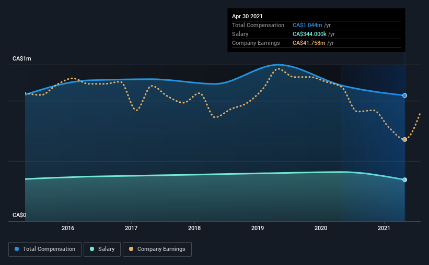Viewport: 429px width, 265px height.
Task: Toggle the Total Compensation legend button
Action: point(45,249)
